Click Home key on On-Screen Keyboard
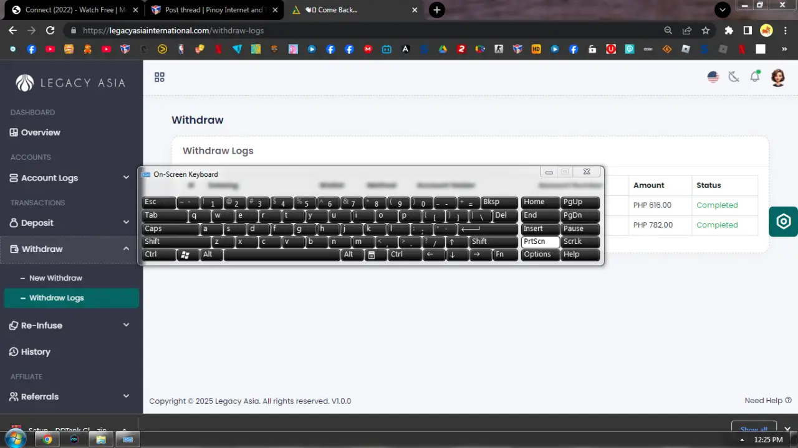This screenshot has height=448, width=798. (x=541, y=202)
